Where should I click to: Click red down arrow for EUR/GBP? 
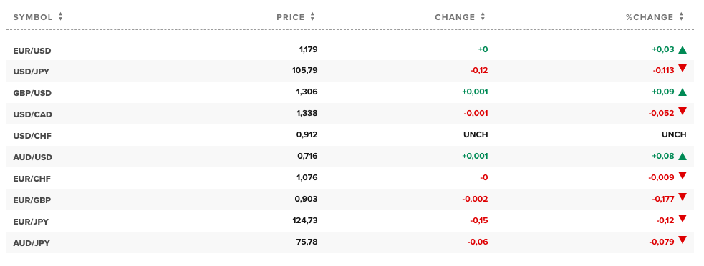coord(683,197)
